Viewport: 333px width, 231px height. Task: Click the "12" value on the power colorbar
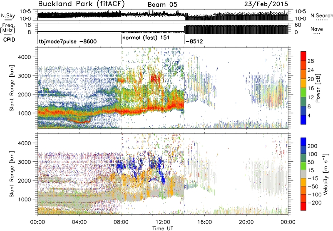pos(311,98)
